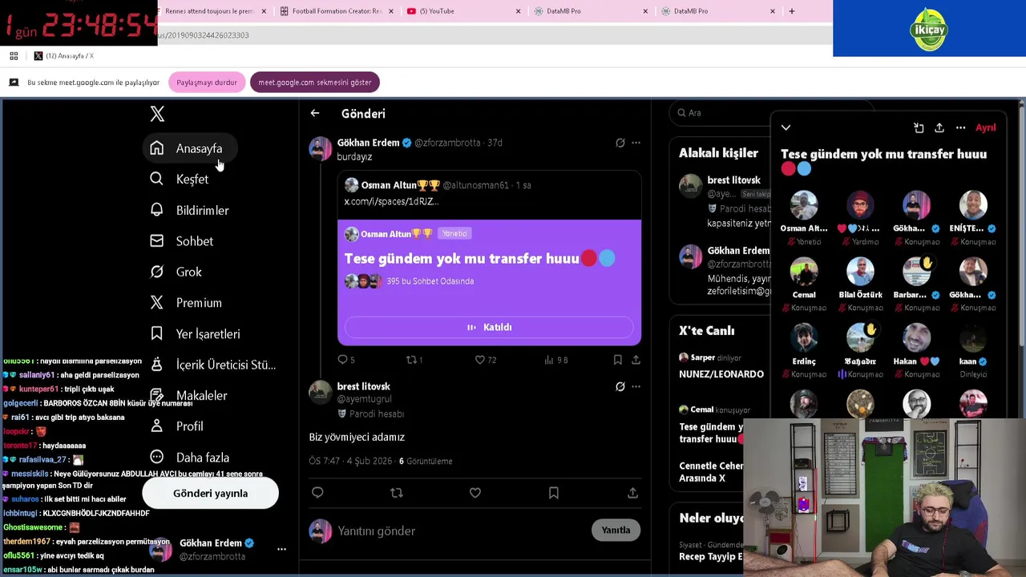Share brest litovsk's 'Biz yövmiyeci adamız' post
The image size is (1026, 577).
pos(632,493)
